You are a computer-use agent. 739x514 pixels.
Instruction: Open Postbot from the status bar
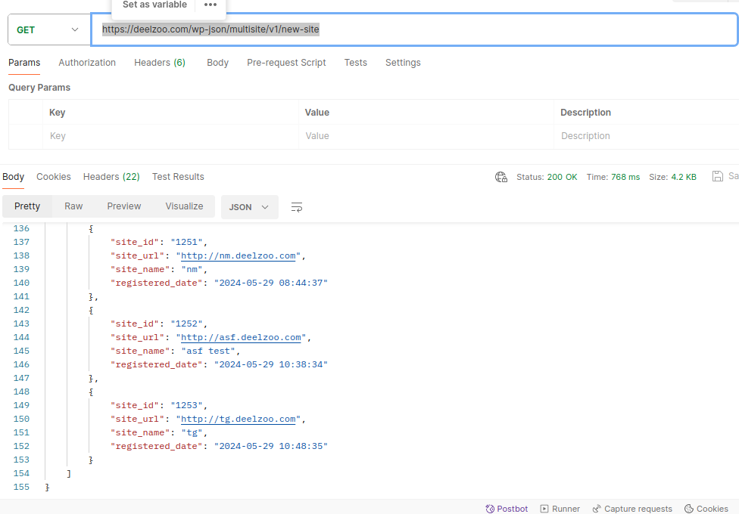tap(507, 509)
